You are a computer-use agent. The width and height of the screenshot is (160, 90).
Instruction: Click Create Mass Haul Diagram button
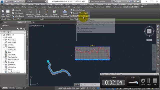(x=80, y=16)
